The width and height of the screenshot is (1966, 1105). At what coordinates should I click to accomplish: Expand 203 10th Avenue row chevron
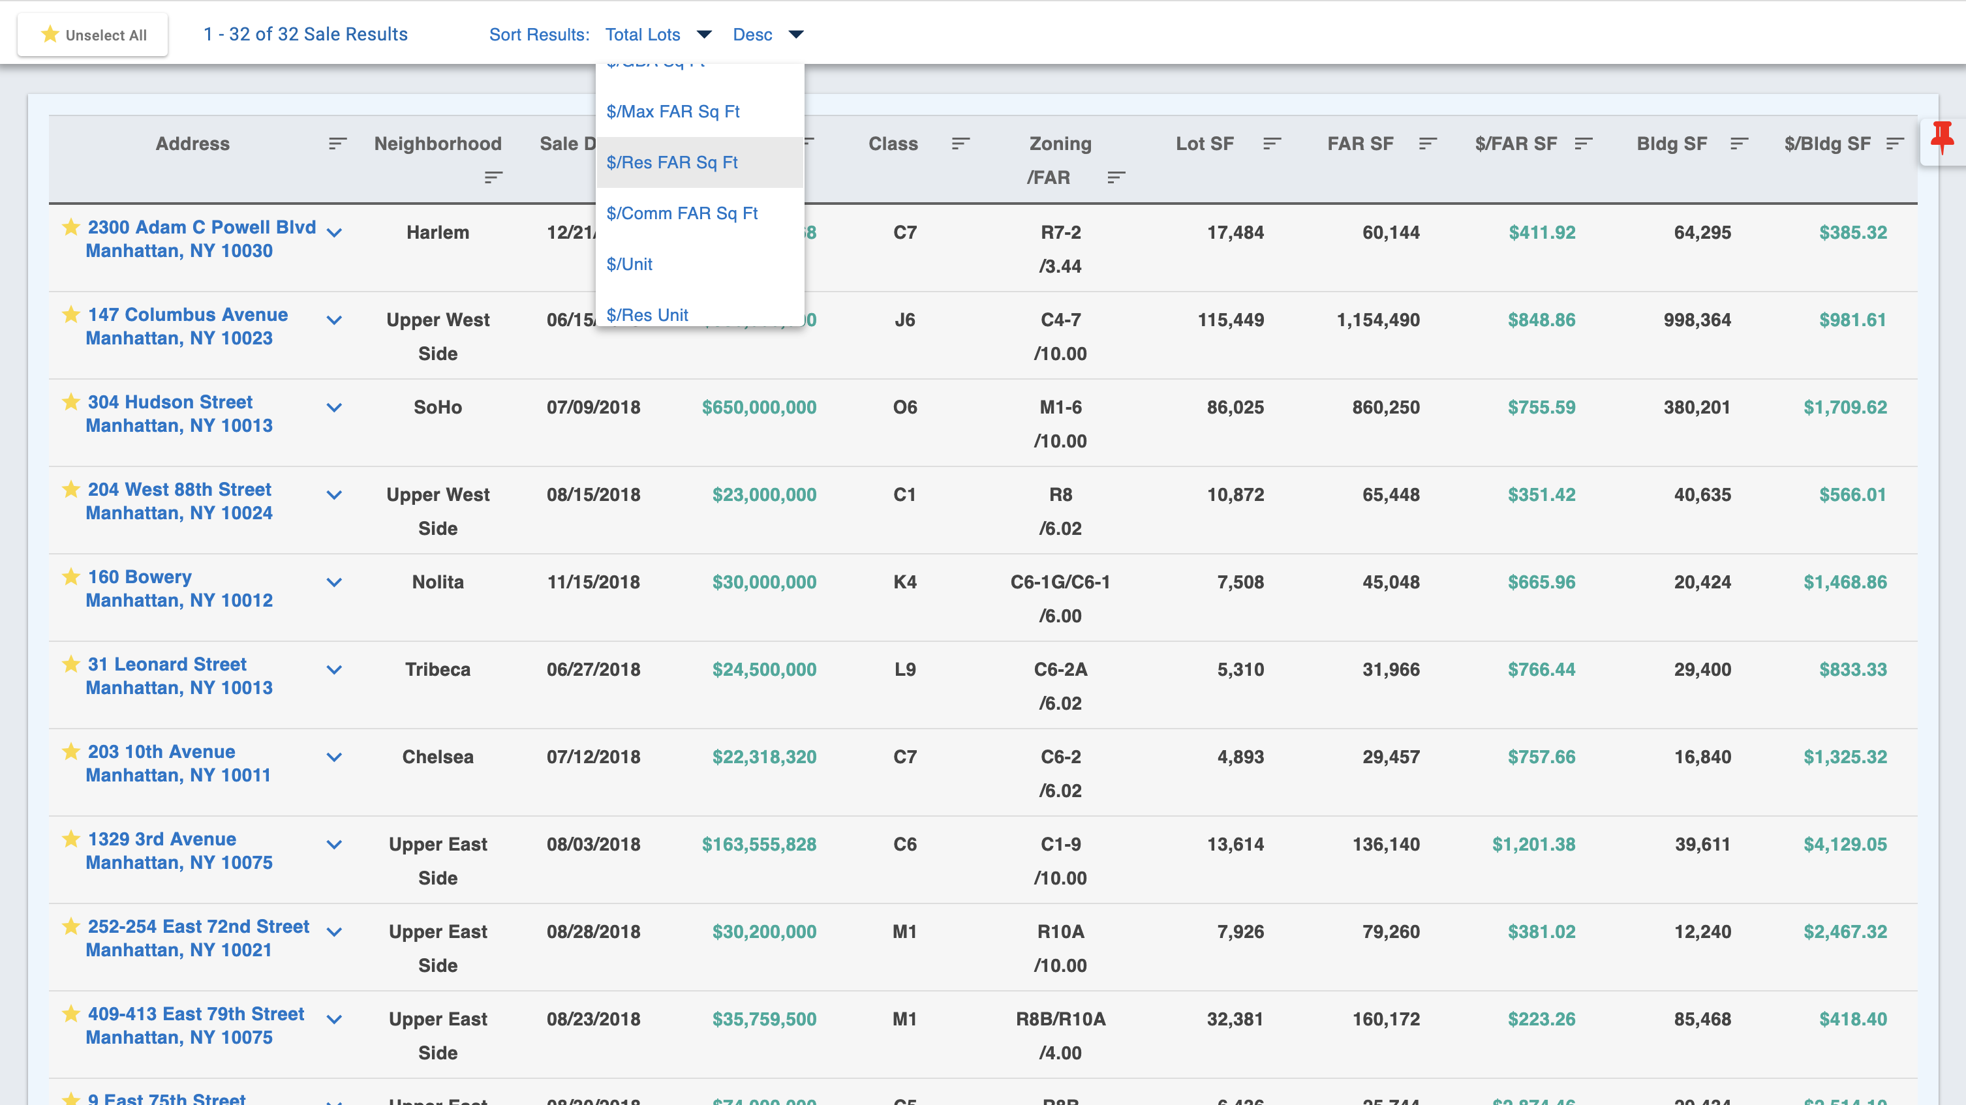[333, 756]
